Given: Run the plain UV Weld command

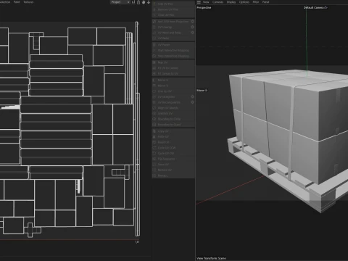Looking at the screenshot, I should point(173,38).
